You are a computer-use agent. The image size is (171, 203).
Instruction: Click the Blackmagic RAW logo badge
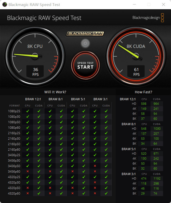85,34
